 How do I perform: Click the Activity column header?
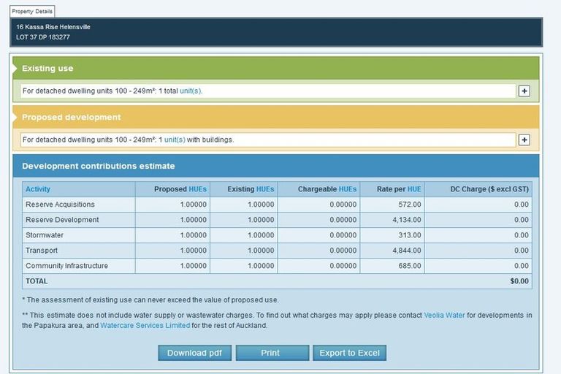tap(38, 189)
